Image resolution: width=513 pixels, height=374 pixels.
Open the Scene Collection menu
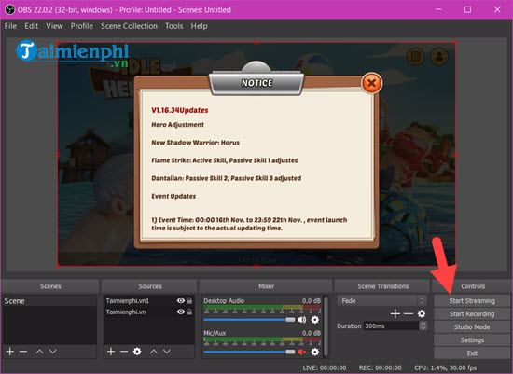coord(129,26)
